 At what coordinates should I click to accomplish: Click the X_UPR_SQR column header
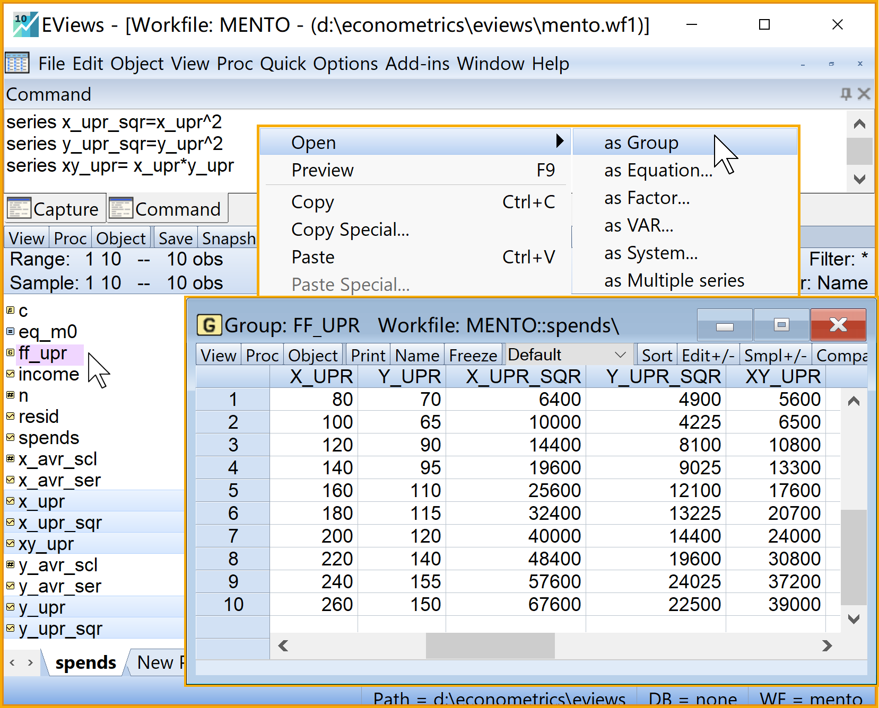[523, 377]
